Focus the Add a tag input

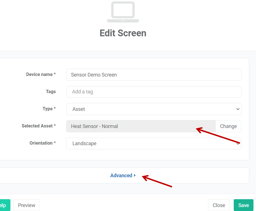[154, 92]
